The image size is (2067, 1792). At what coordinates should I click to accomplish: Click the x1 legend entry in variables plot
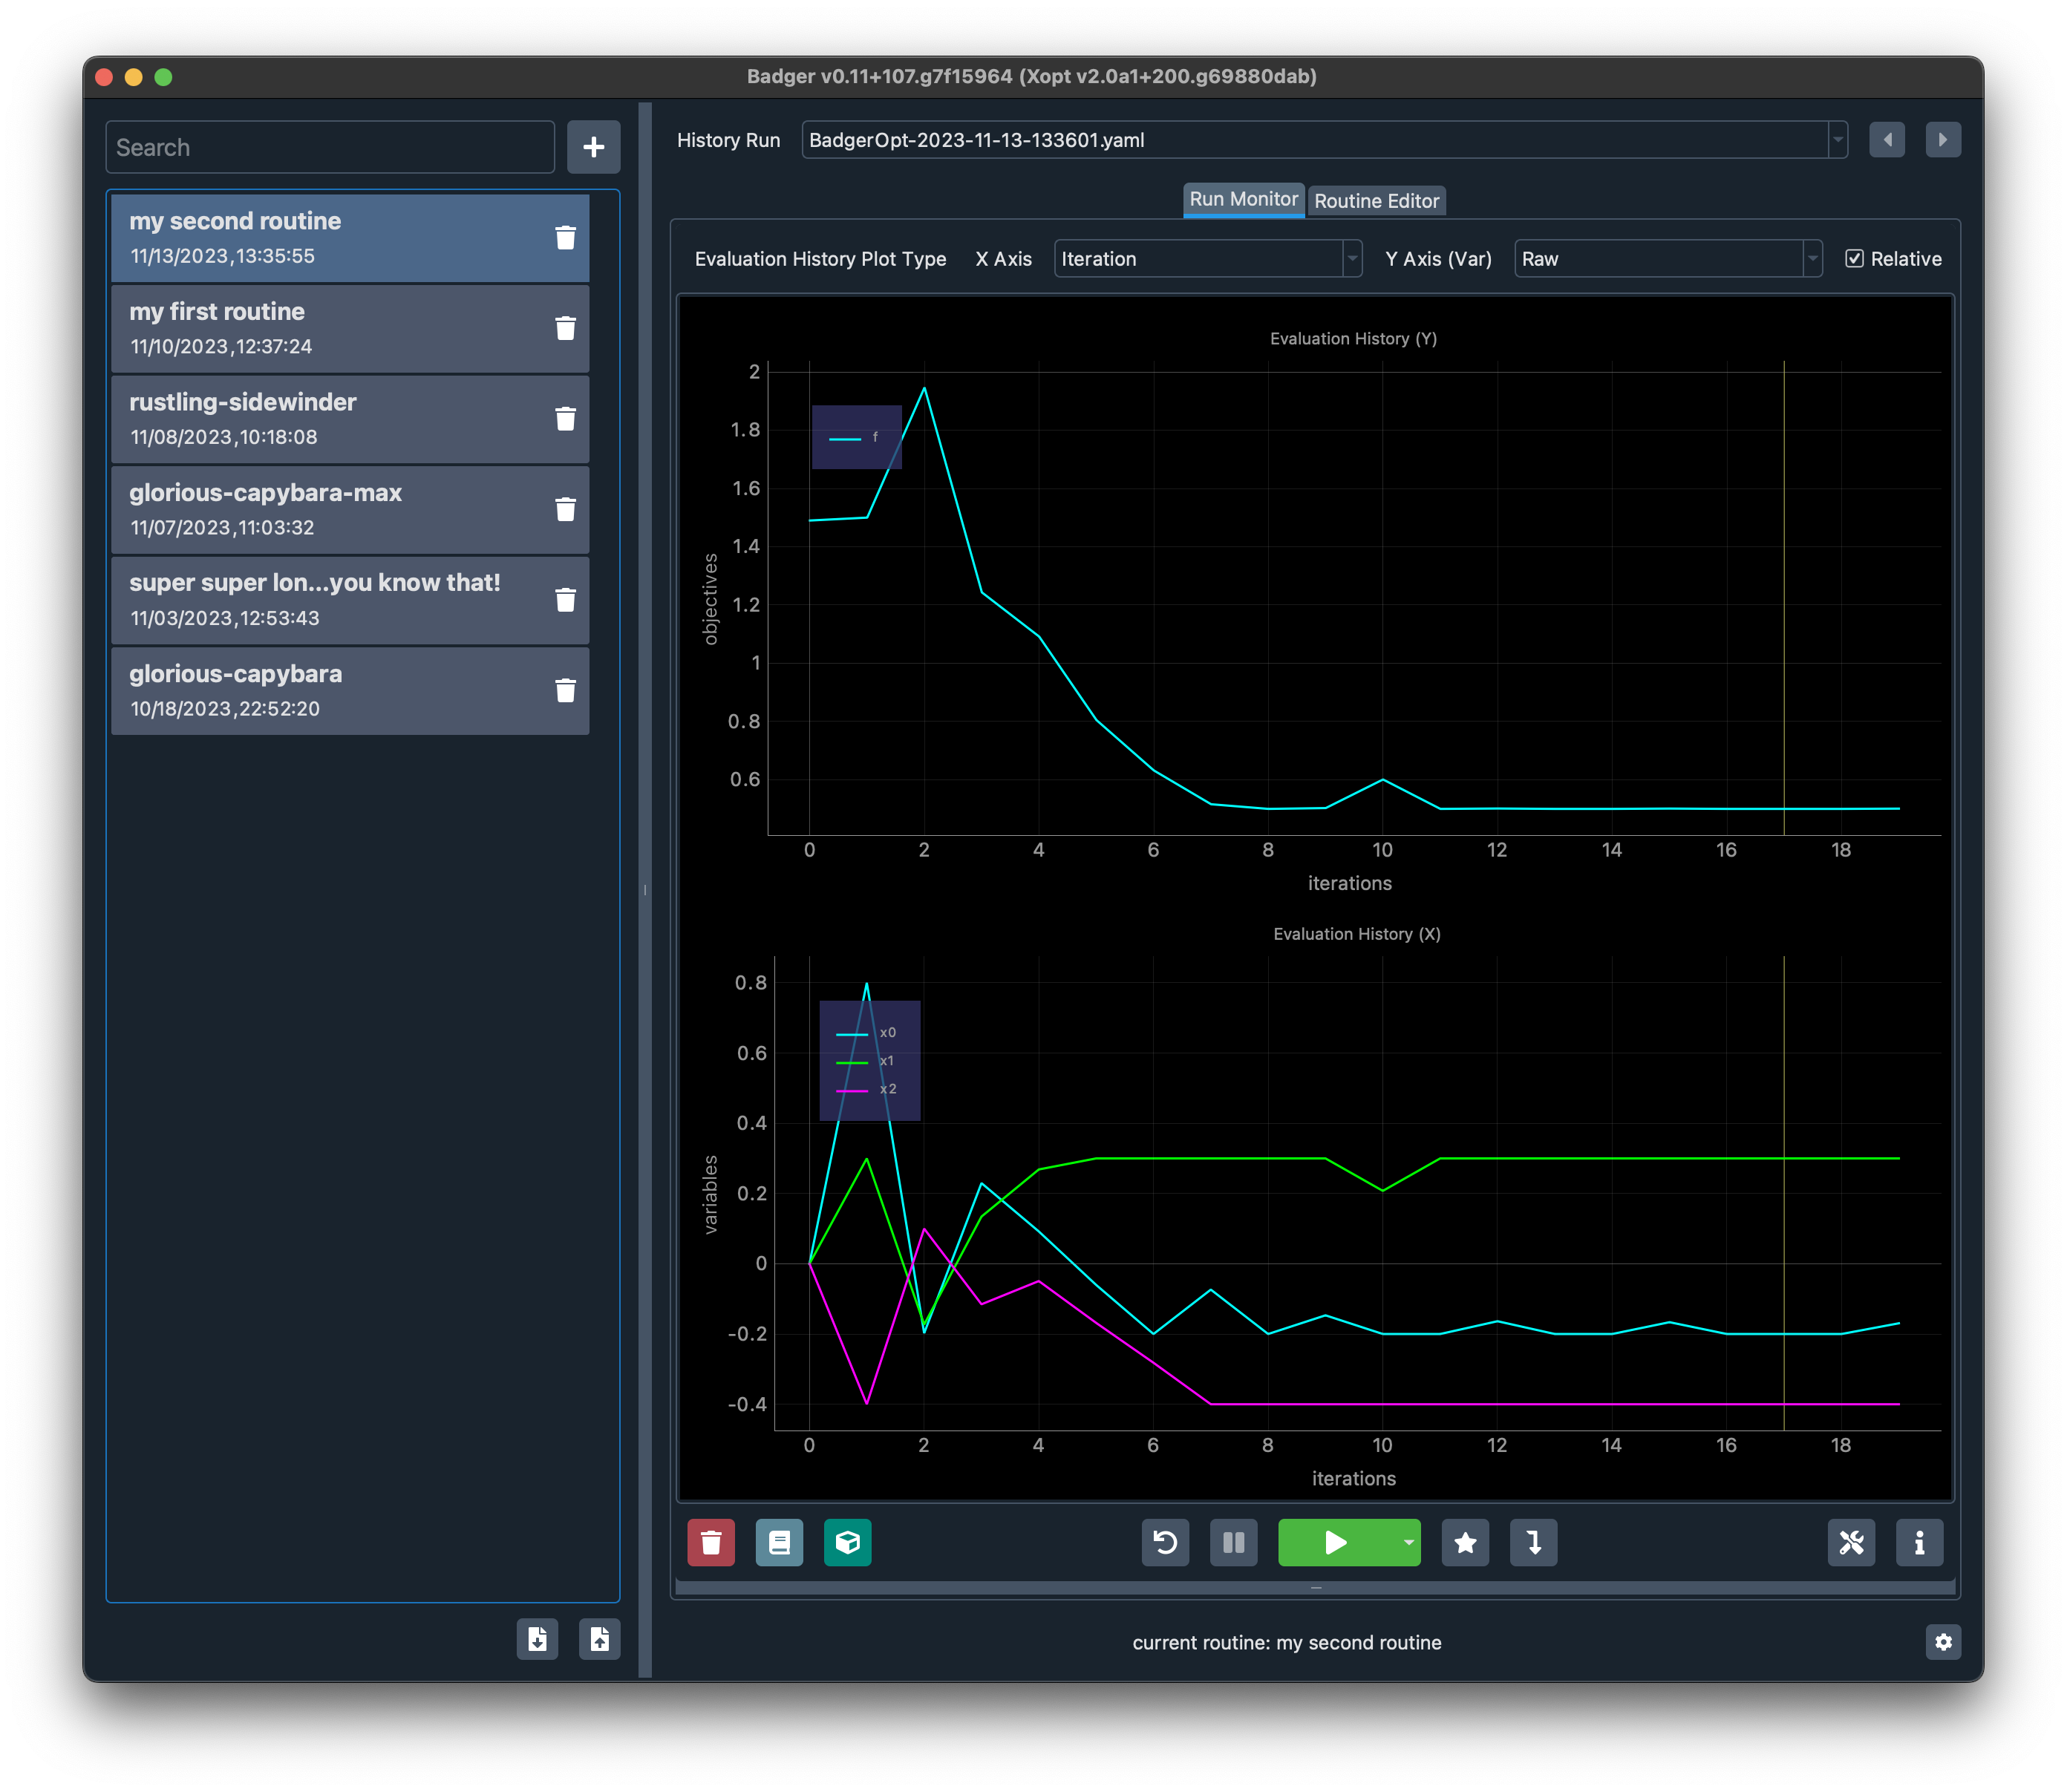coord(867,1061)
